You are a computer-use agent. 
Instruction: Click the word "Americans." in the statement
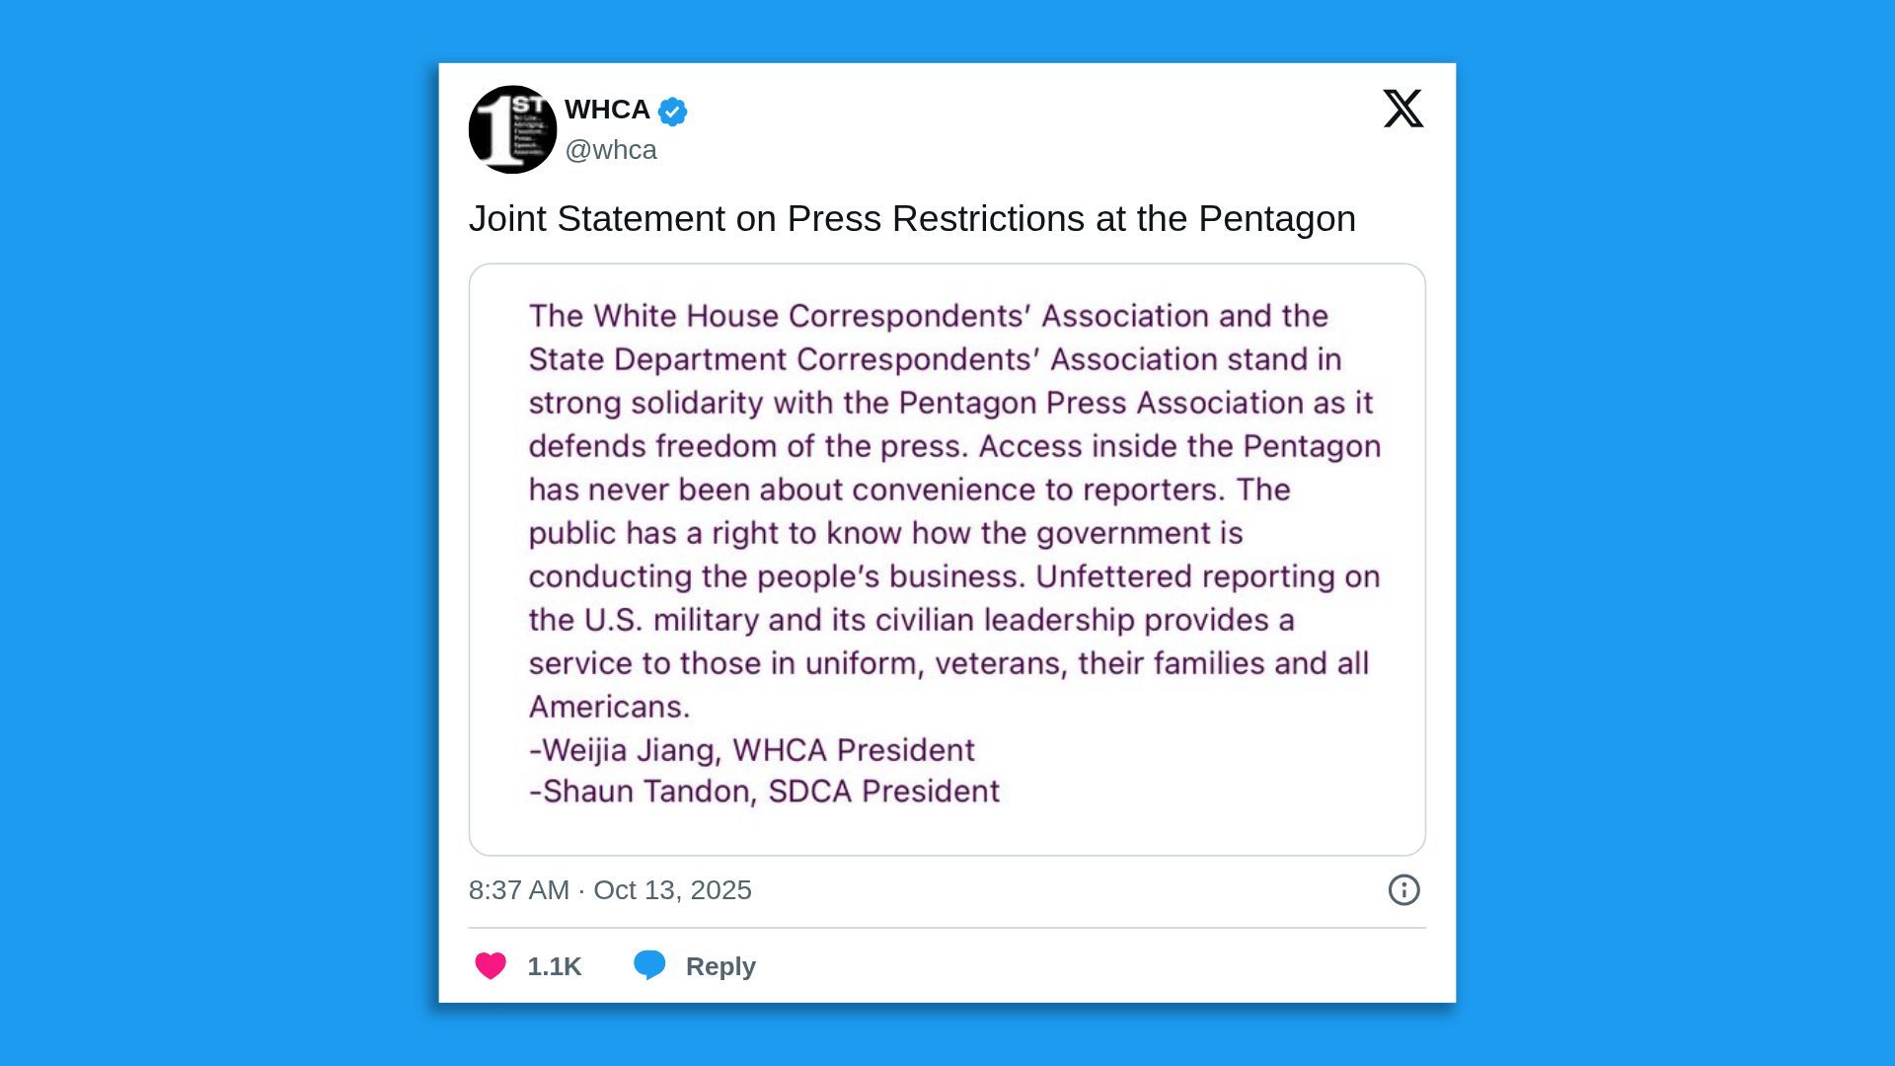click(x=610, y=707)
